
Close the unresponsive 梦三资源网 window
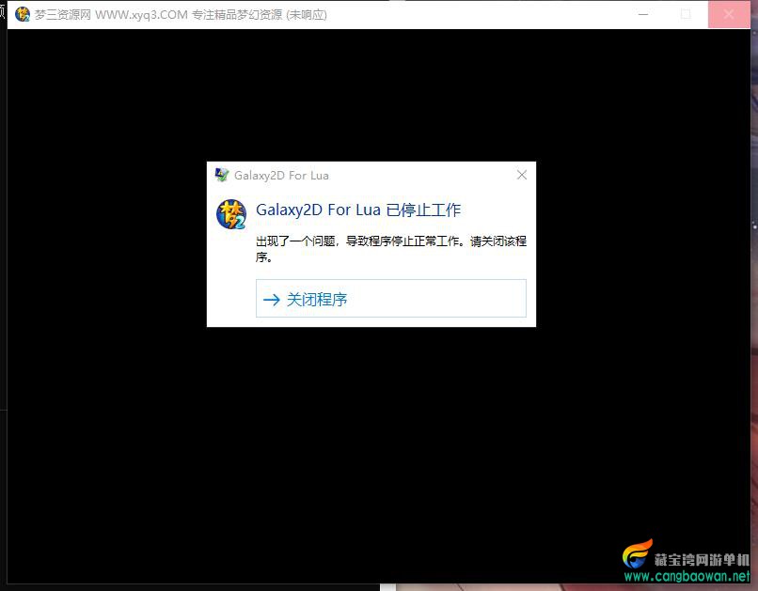click(x=729, y=14)
